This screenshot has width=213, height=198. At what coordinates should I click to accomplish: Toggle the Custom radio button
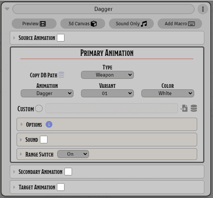pyautogui.click(x=39, y=109)
